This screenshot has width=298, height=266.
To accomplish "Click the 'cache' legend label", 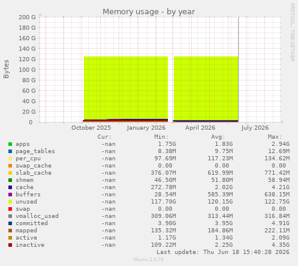I will click(x=25, y=187).
